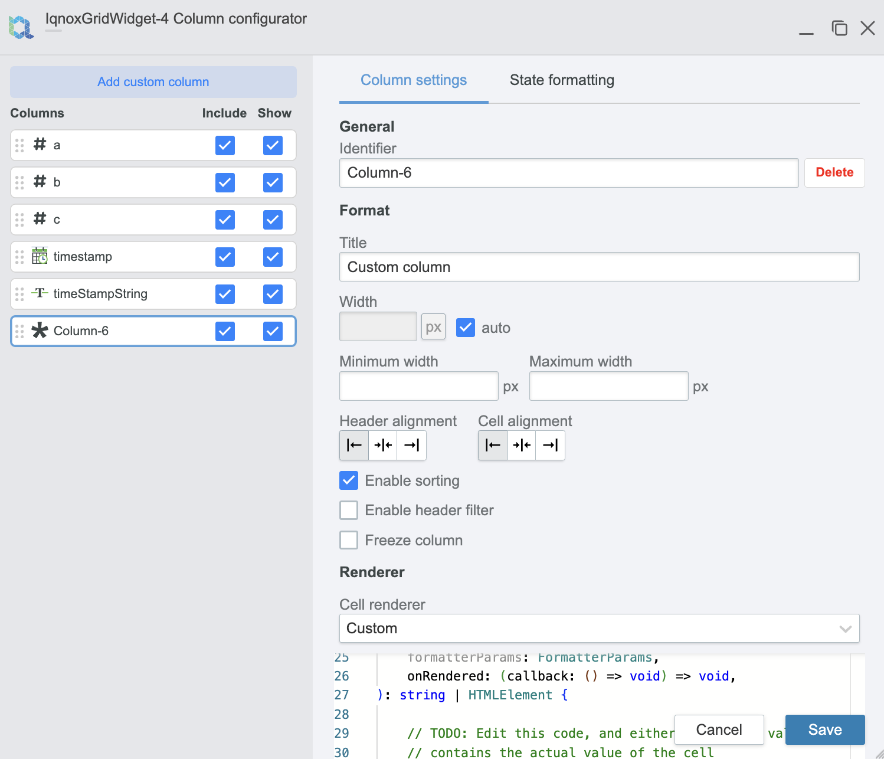
Task: Open the Cell renderer dropdown
Action: 599,629
